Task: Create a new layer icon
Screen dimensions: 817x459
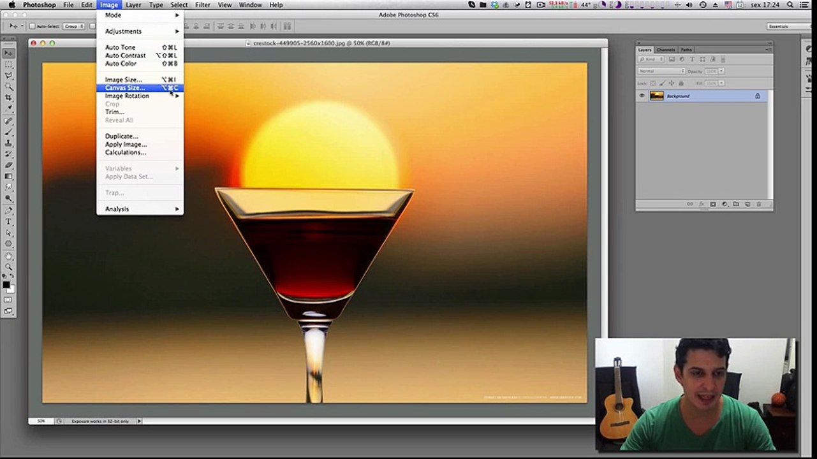Action: [747, 203]
